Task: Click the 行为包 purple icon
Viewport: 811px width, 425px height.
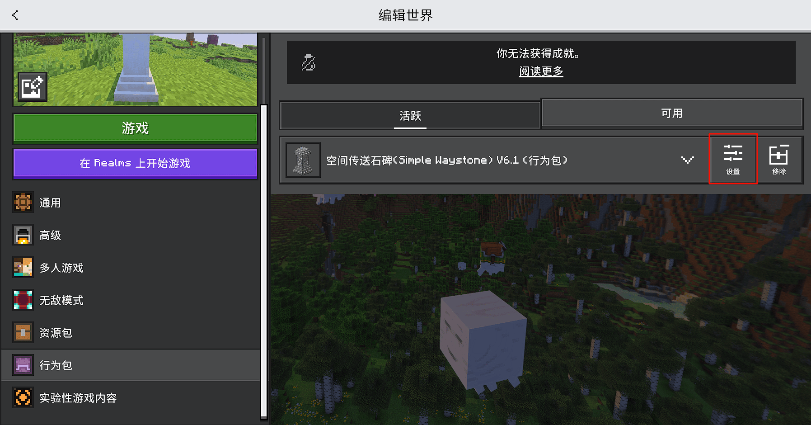Action: pos(23,365)
